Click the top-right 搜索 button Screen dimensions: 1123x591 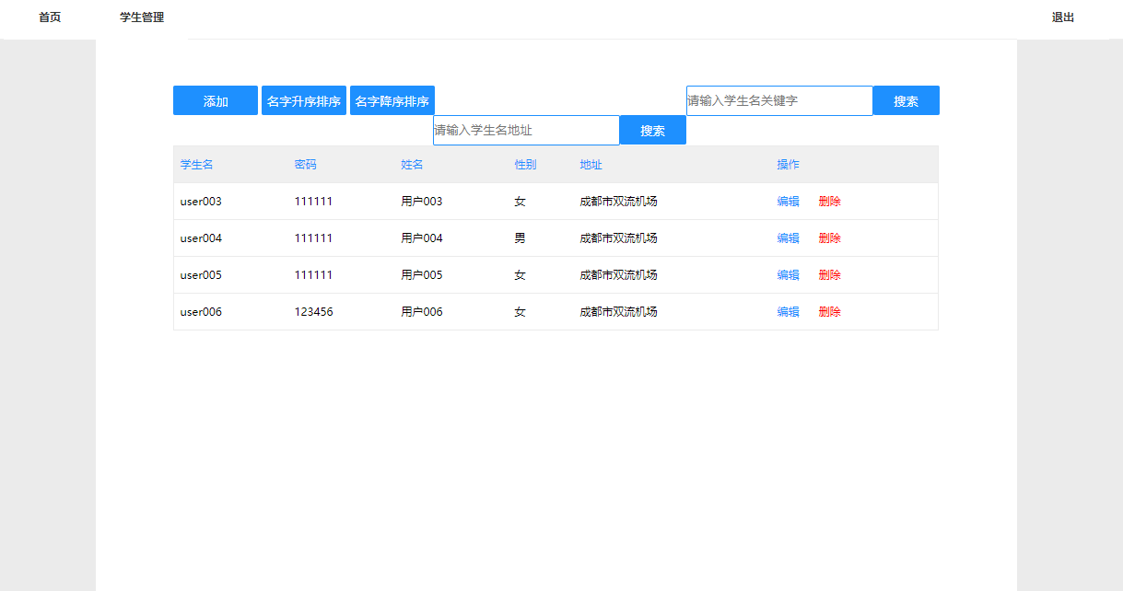[907, 100]
